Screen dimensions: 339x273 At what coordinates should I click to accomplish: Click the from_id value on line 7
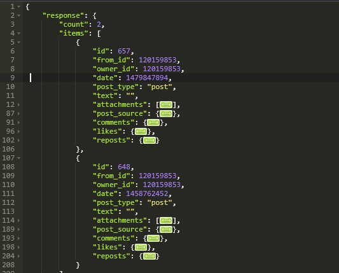coord(157,60)
